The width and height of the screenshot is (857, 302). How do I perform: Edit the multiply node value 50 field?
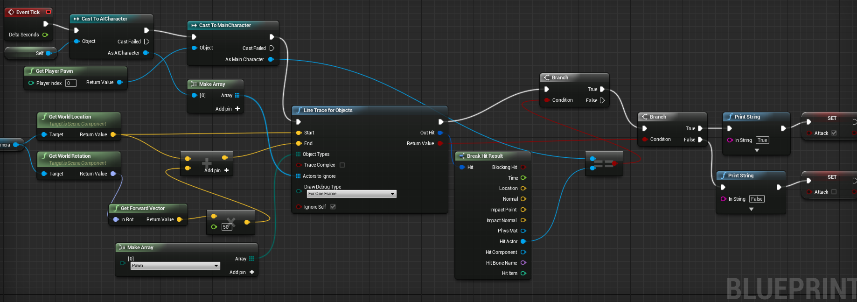pos(227,227)
